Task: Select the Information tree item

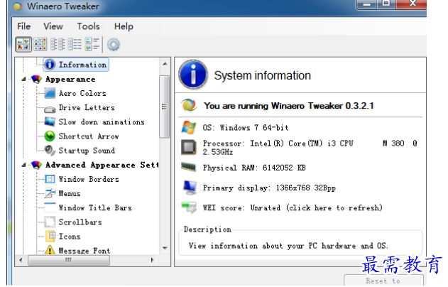Action: pos(82,65)
